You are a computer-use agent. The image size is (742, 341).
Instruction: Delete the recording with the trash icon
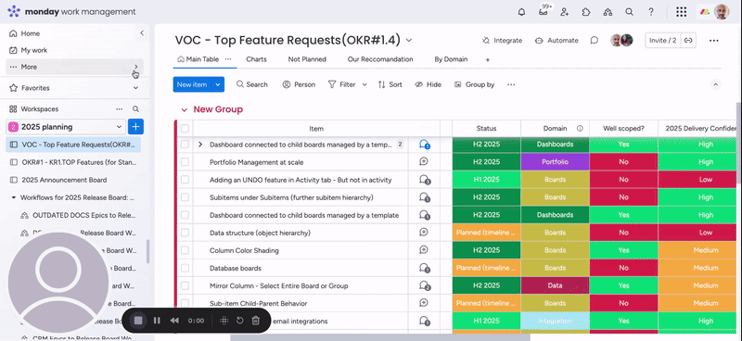pos(256,321)
